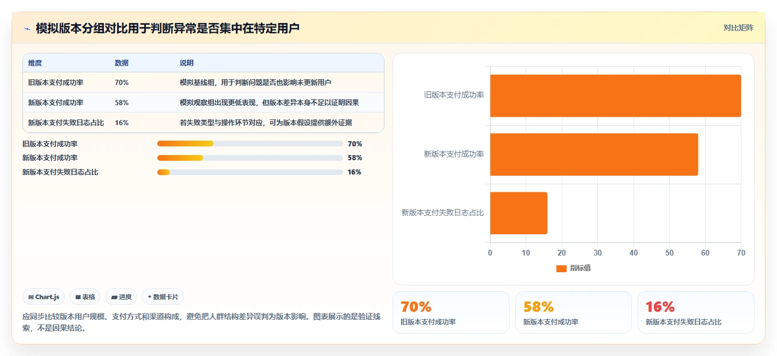777x356 pixels.
Task: Click the footnote paragraph starting 应同步比较
Action: 202,323
